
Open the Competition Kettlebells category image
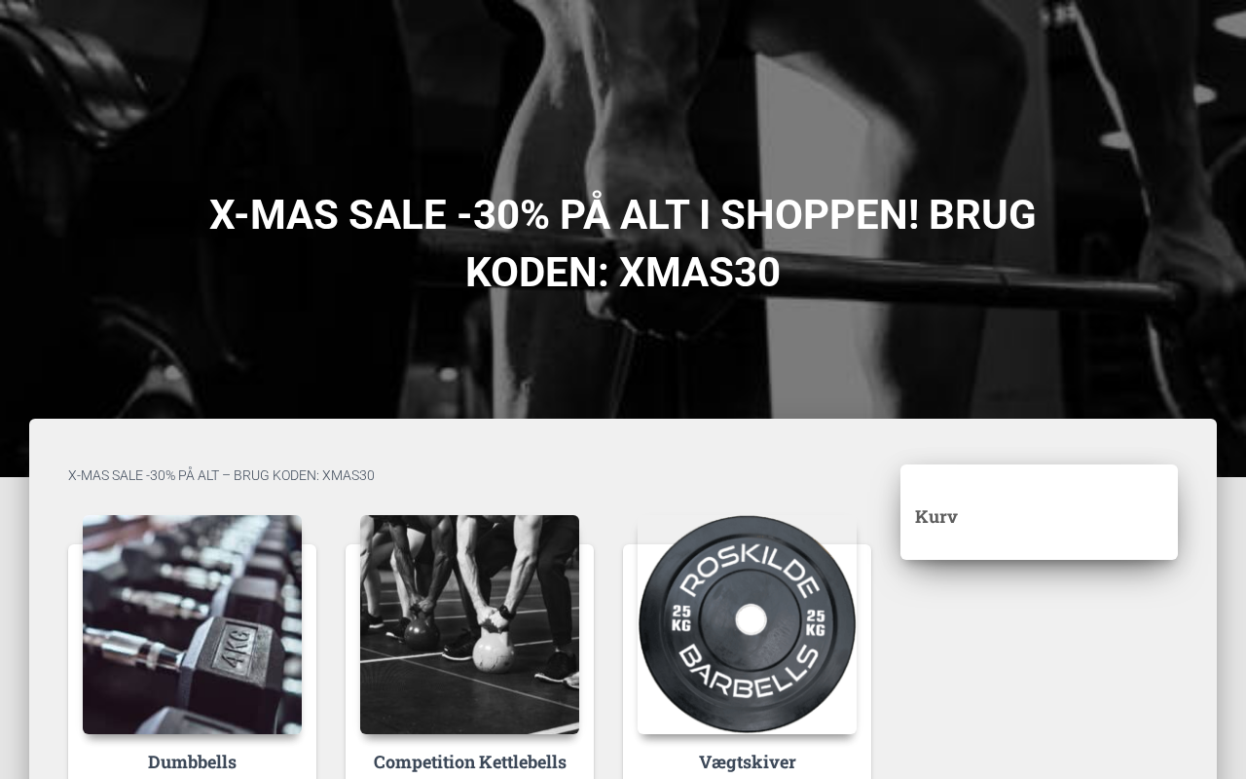tap(469, 624)
